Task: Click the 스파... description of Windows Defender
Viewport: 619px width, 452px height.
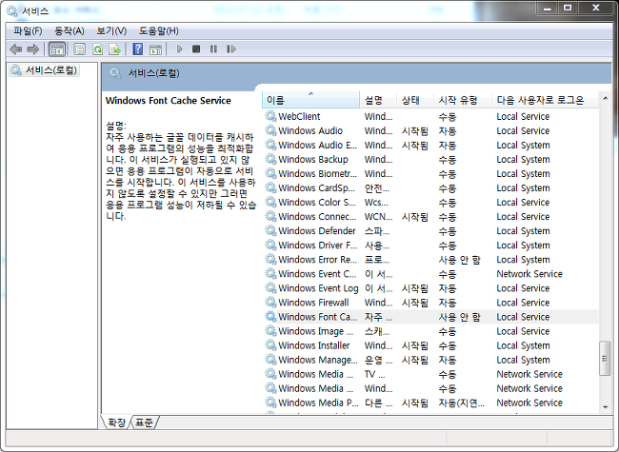Action: [x=377, y=230]
